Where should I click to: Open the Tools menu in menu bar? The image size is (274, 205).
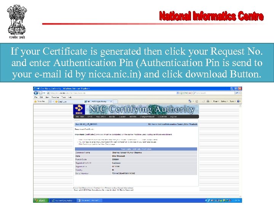point(64,97)
